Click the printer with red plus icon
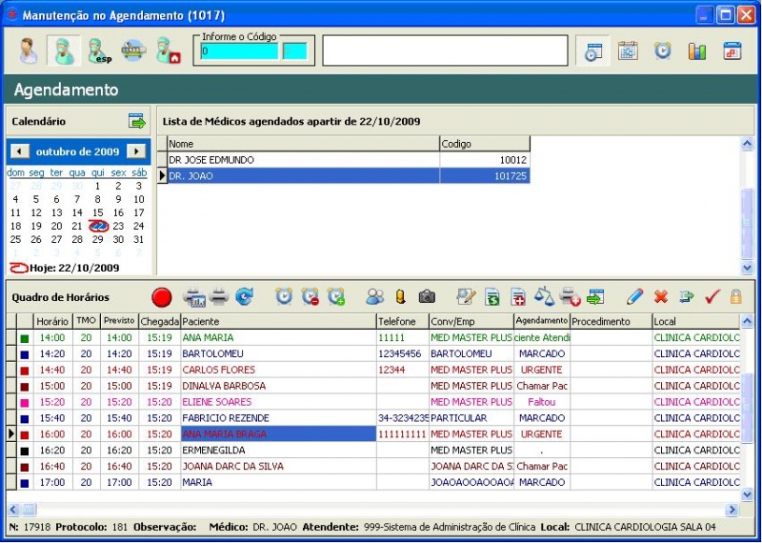This screenshot has width=762, height=543. [x=570, y=297]
